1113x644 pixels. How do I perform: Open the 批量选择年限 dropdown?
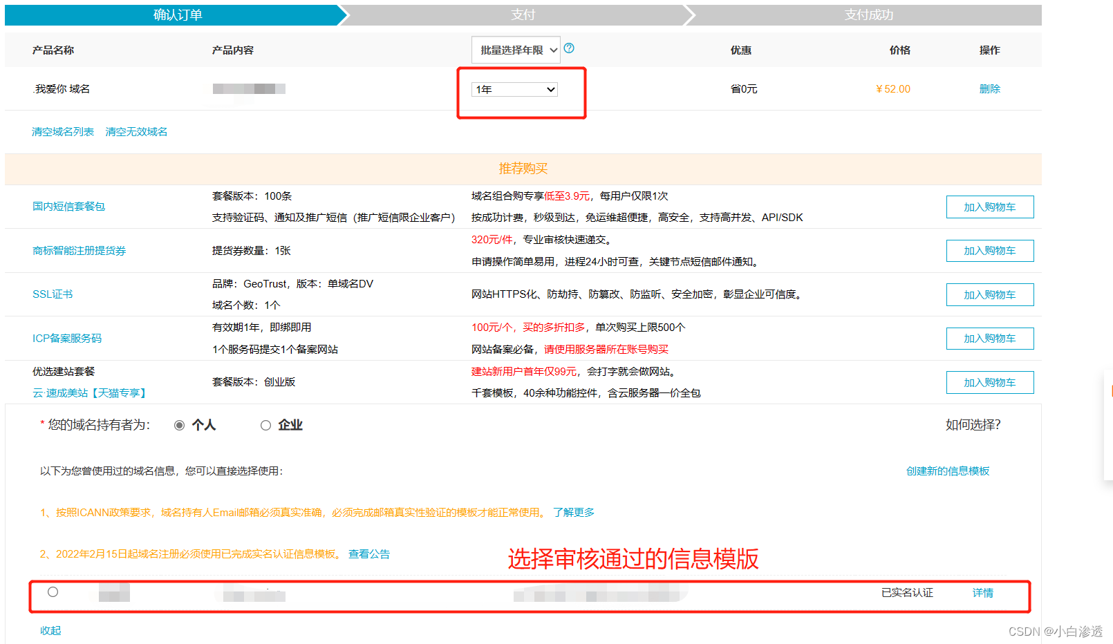point(516,50)
